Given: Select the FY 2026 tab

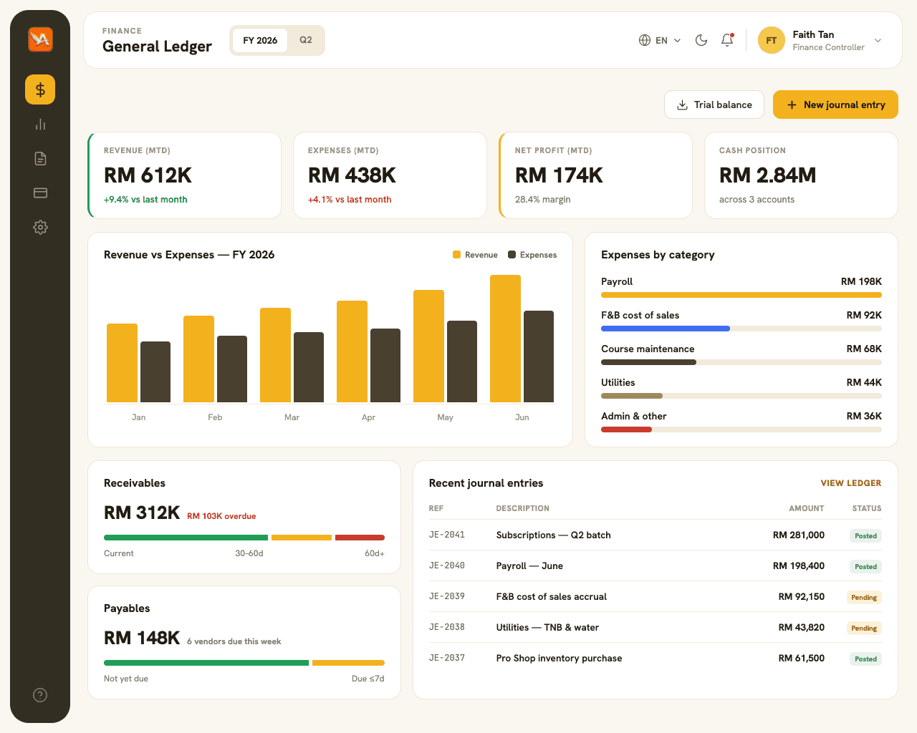Looking at the screenshot, I should 260,40.
